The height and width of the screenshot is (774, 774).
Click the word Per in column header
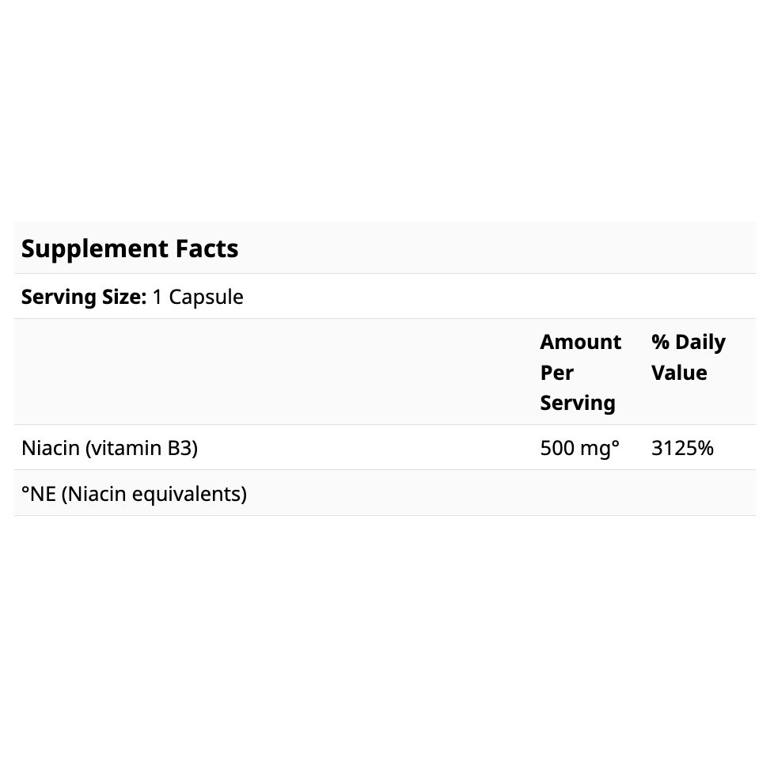pyautogui.click(x=556, y=372)
